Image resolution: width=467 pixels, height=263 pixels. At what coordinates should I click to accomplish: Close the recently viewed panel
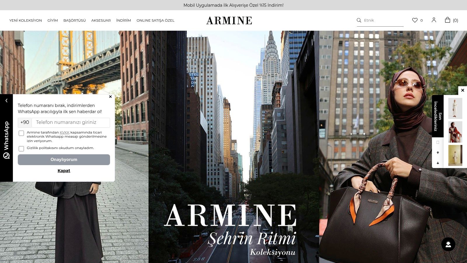[463, 90]
